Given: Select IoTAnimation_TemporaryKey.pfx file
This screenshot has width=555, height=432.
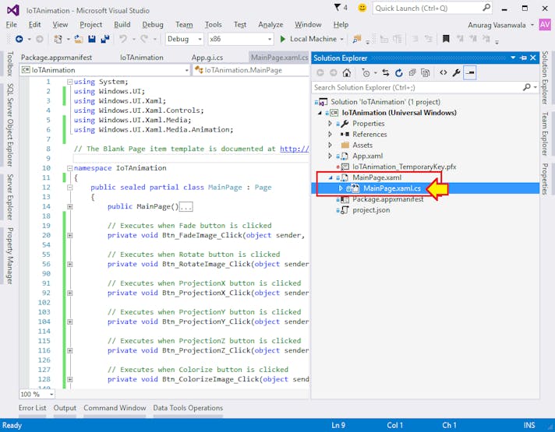Looking at the screenshot, I should (x=405, y=167).
